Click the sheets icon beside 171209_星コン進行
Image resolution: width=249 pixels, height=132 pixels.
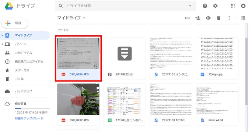(x=110, y=120)
